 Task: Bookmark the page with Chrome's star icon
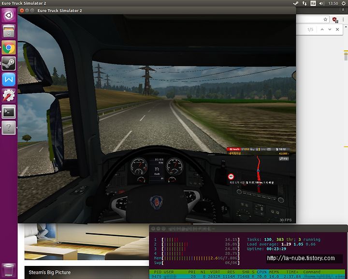point(325,19)
